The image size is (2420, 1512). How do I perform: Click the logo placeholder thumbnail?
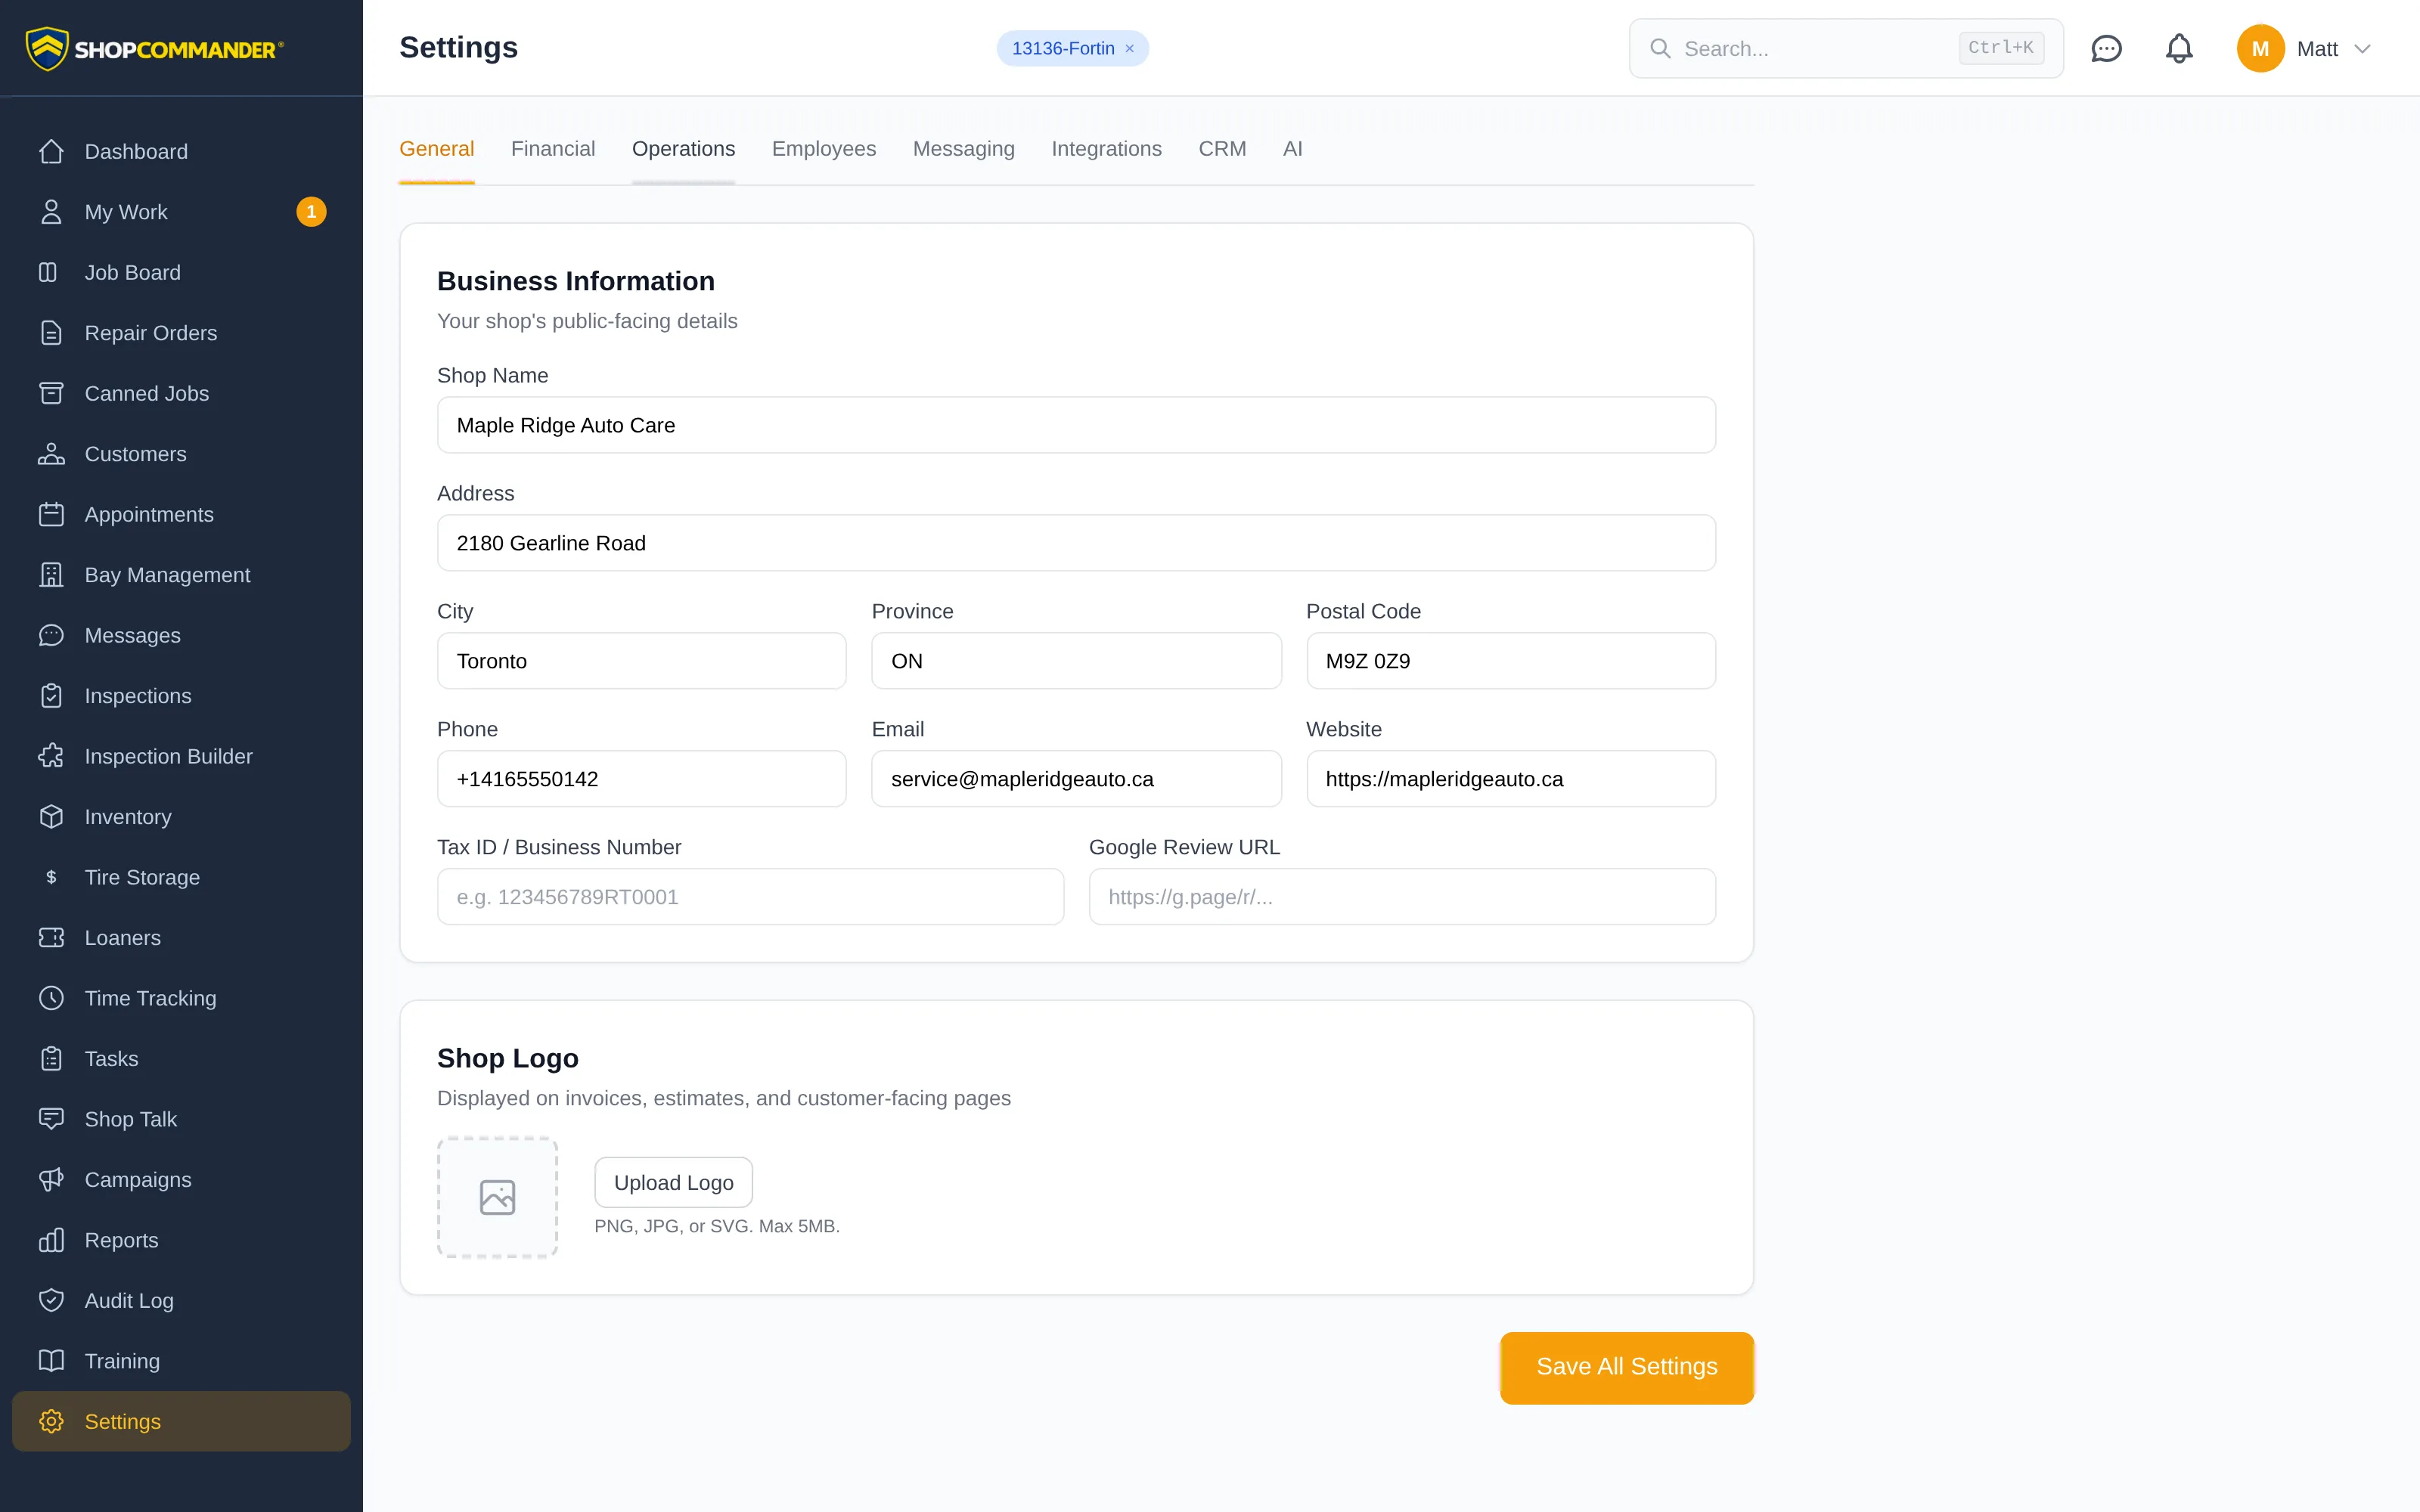pyautogui.click(x=497, y=1197)
